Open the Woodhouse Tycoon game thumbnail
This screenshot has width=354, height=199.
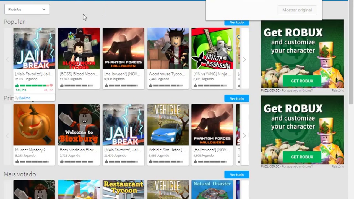point(168,48)
